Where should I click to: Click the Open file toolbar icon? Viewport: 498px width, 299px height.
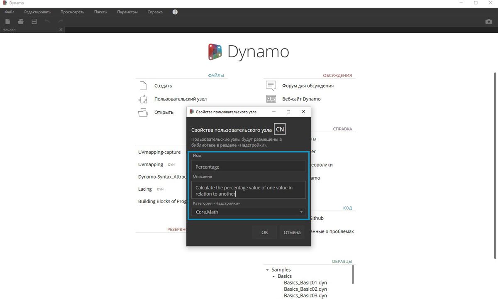click(21, 21)
